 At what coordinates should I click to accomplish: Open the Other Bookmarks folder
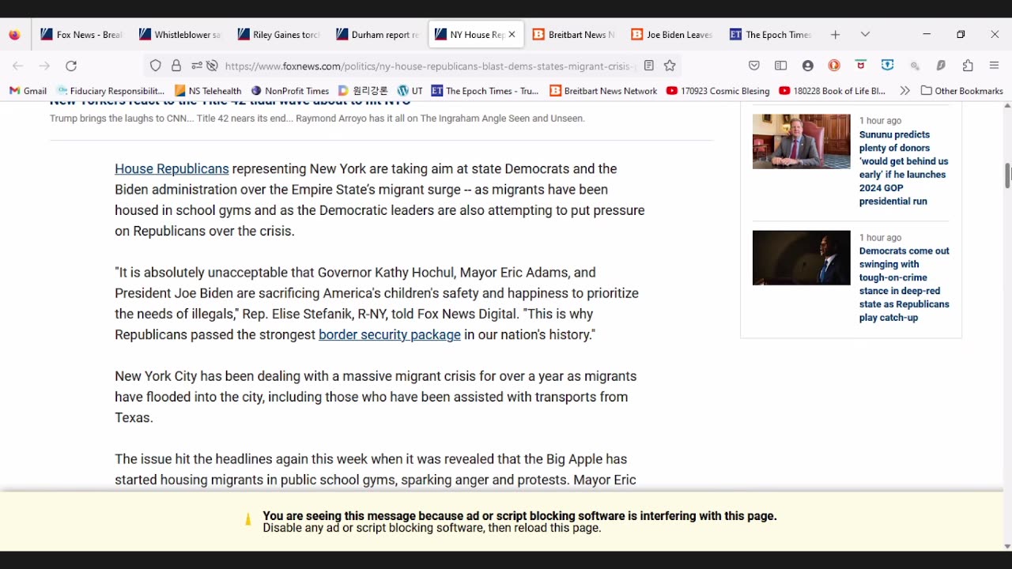(962, 91)
